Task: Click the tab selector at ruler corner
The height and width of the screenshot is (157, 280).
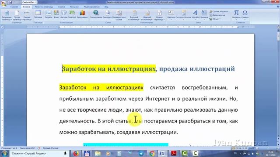Action: tap(2, 27)
